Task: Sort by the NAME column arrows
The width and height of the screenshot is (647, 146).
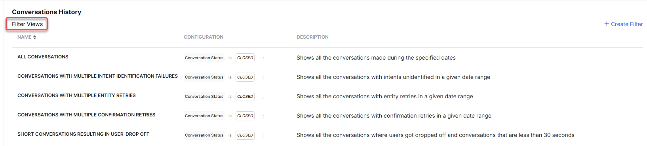Action: coord(35,37)
